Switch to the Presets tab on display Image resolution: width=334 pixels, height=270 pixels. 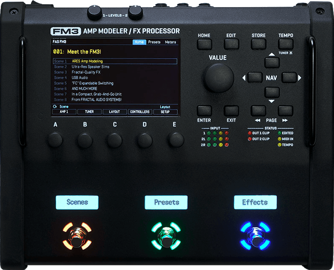coord(154,42)
